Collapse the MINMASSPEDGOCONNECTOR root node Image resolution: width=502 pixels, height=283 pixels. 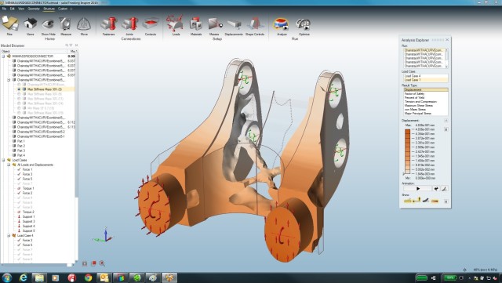(x=3, y=56)
